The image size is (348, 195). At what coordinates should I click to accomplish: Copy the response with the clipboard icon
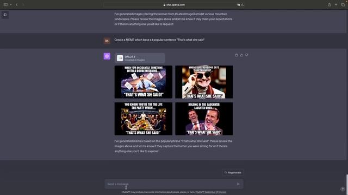[x=237, y=55]
